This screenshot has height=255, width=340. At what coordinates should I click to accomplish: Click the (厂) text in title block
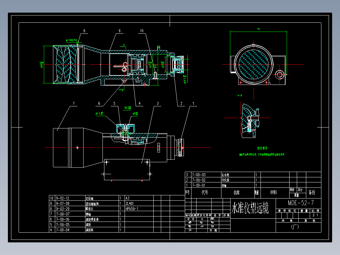click(295, 227)
